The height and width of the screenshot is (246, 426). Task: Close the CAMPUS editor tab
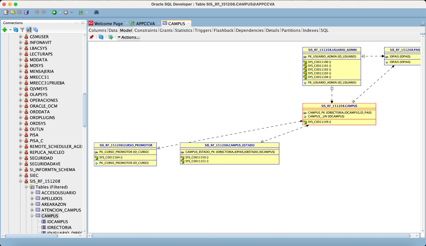[189, 23]
